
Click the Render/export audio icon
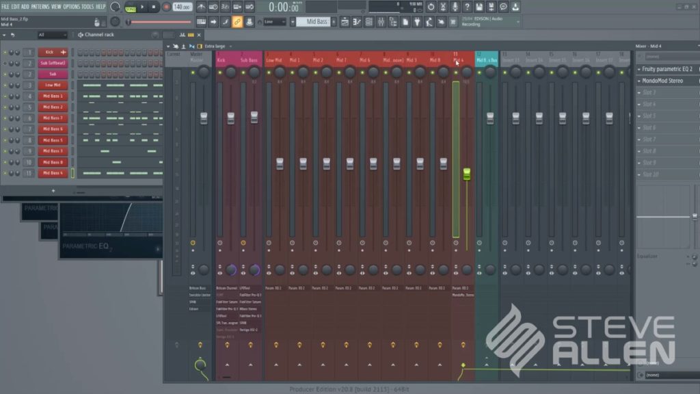click(x=491, y=7)
